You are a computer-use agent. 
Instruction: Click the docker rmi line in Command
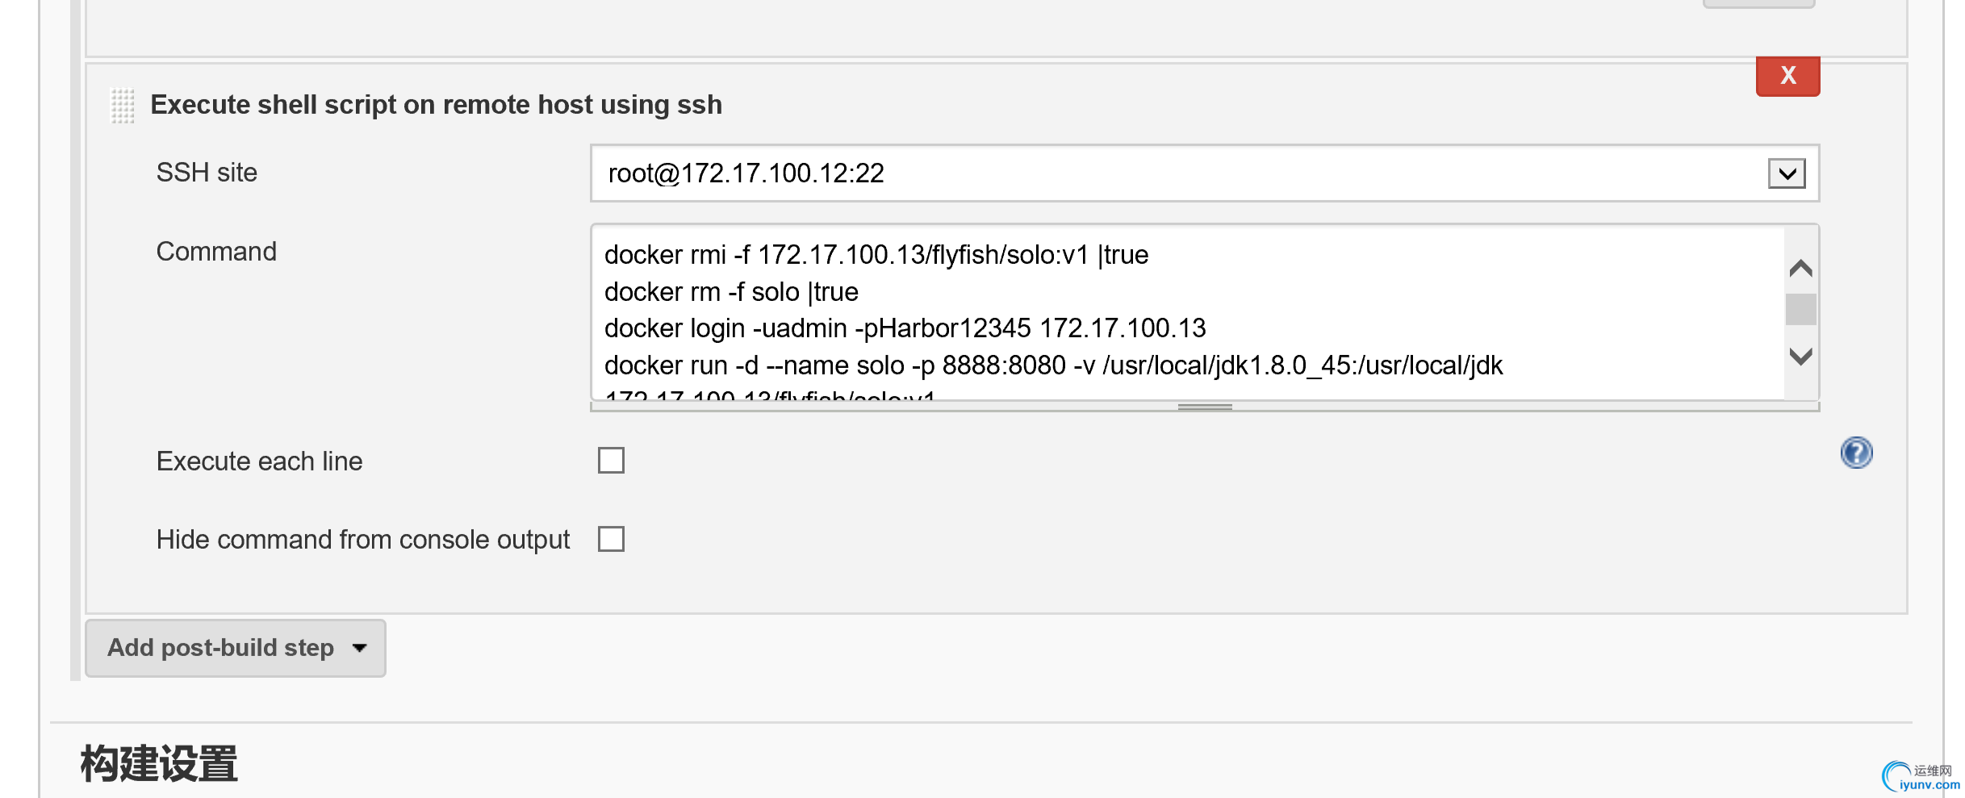tap(876, 255)
